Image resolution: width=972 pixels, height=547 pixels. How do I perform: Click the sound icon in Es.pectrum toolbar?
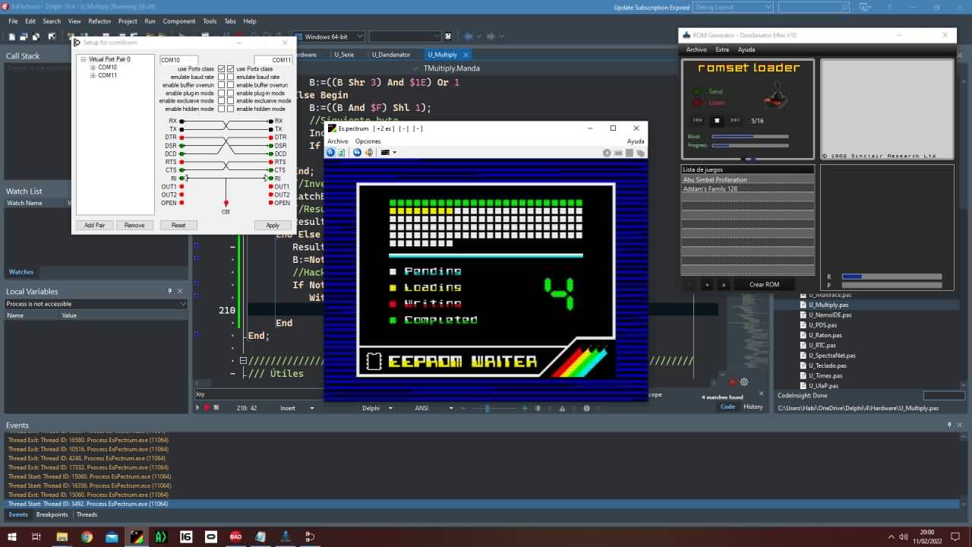(369, 153)
